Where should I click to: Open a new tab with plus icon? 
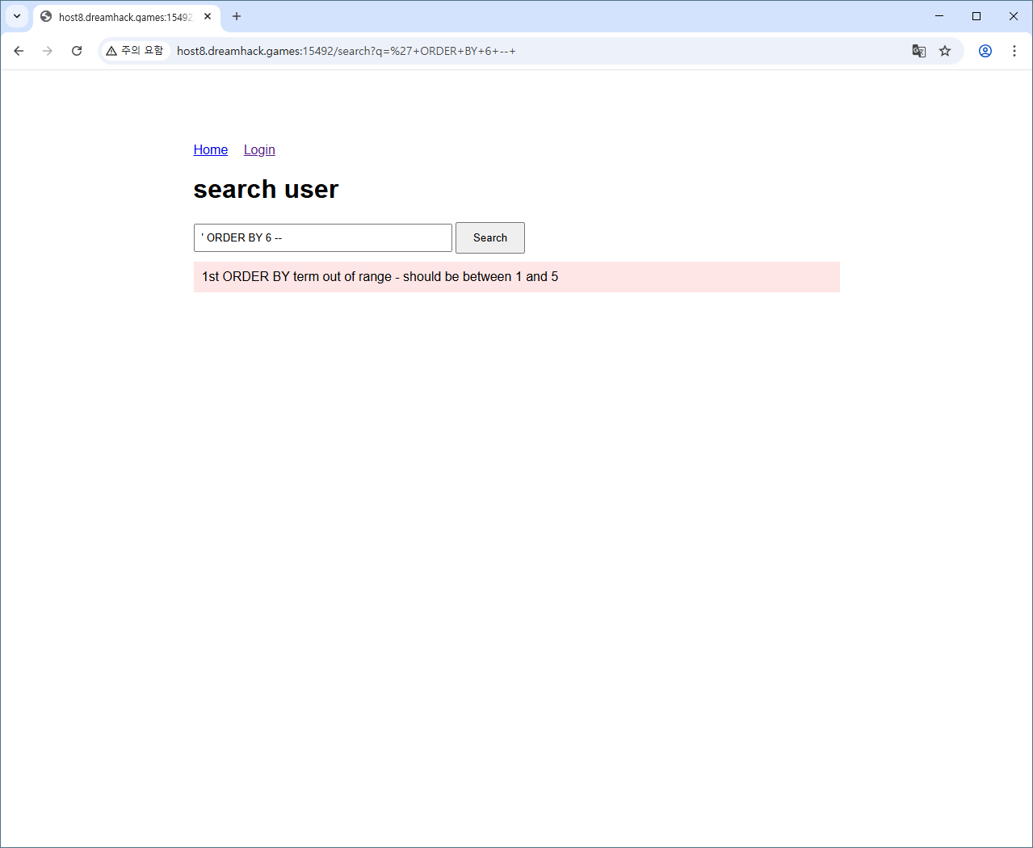coord(237,16)
